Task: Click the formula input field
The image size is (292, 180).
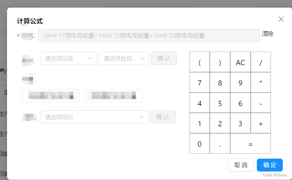Action: tap(149, 35)
